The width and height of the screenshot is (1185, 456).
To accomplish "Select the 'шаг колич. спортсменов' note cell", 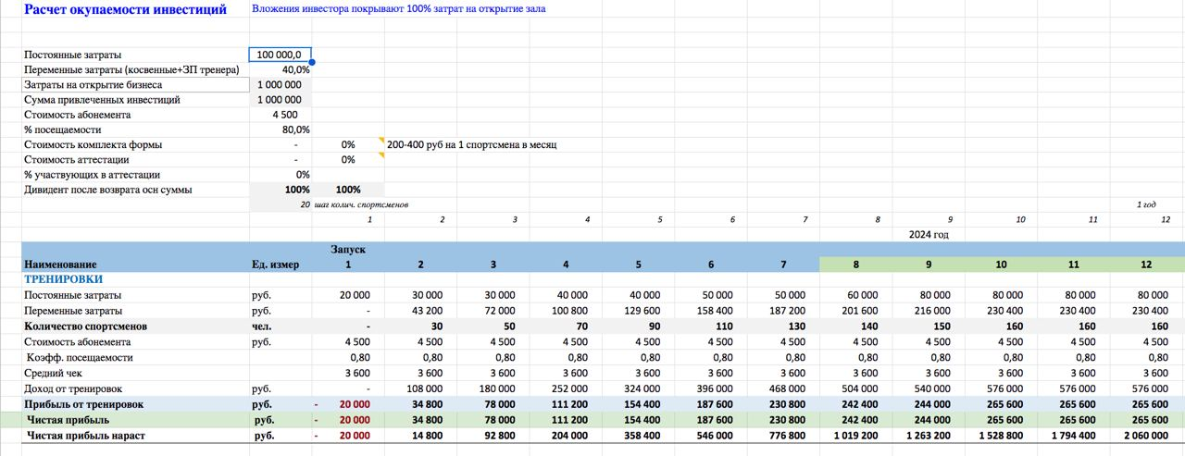I will (x=361, y=204).
